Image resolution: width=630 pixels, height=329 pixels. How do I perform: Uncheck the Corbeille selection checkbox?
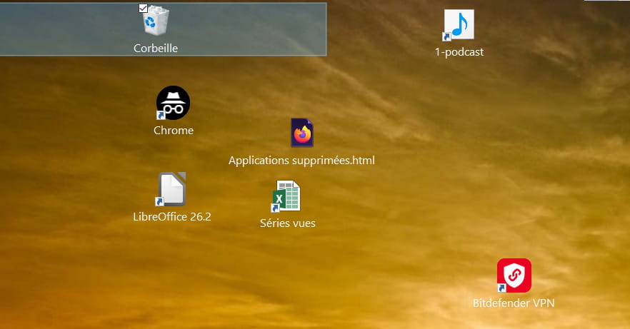click(143, 8)
